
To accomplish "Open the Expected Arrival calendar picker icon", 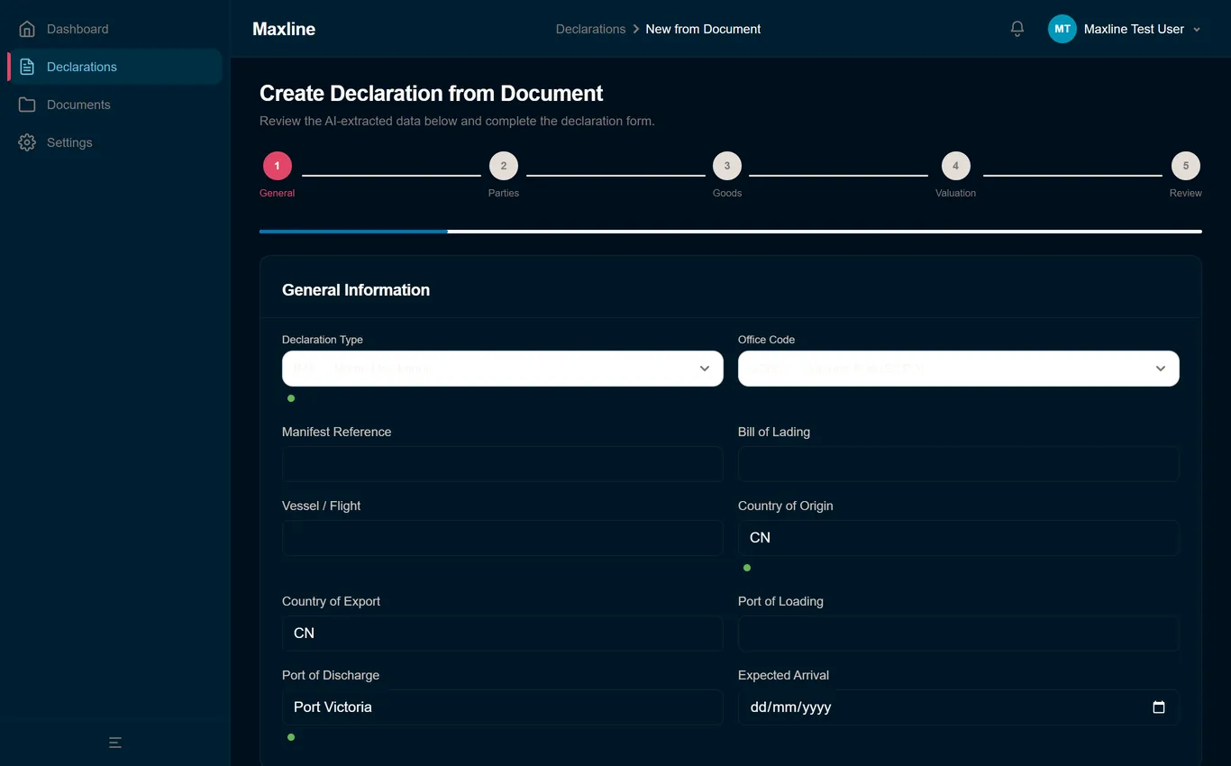I will [x=1159, y=707].
